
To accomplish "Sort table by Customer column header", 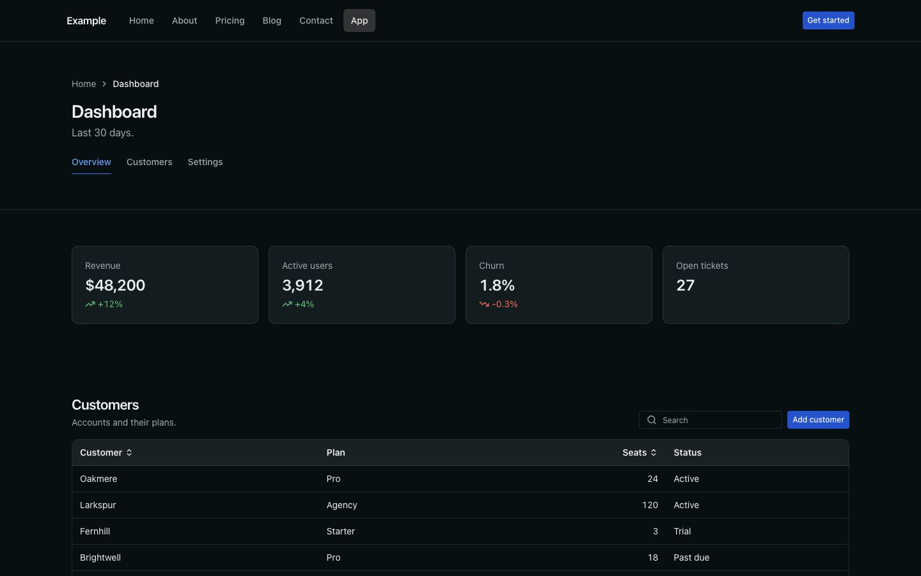I will tap(106, 452).
